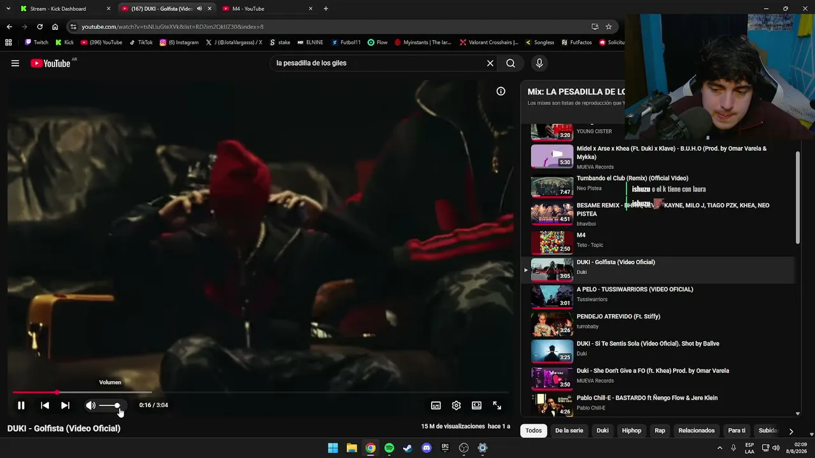Pause the video playback
This screenshot has height=458, width=815.
point(21,405)
